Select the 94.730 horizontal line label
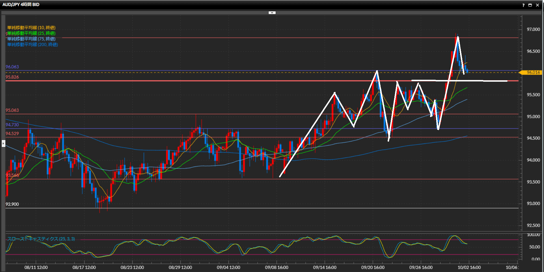 pyautogui.click(x=12, y=125)
